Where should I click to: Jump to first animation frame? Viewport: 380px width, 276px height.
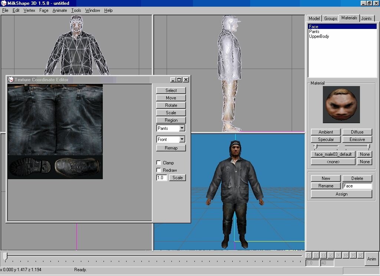[308, 255]
